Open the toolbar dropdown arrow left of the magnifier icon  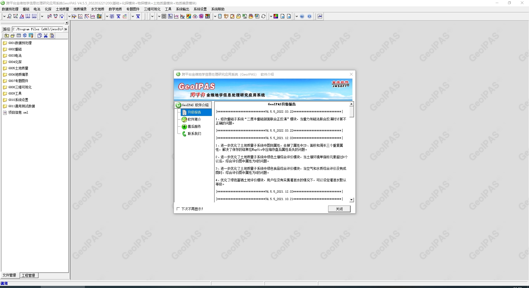4,16
